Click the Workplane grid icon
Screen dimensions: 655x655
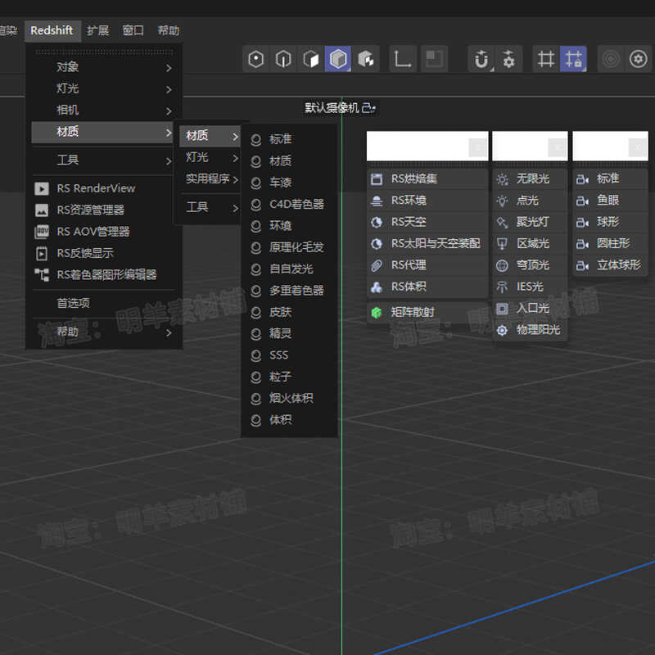pos(546,59)
